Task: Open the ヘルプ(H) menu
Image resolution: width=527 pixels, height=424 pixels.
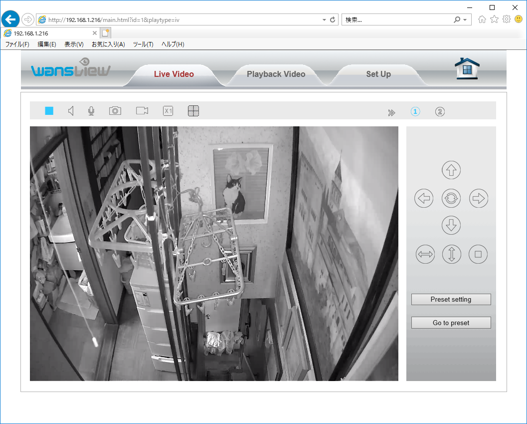Action: [173, 44]
